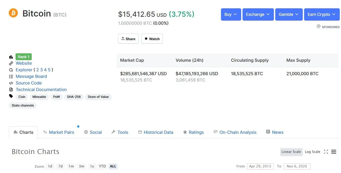Switch chart to Log Scale
This screenshot has width=341, height=173.
(312, 152)
